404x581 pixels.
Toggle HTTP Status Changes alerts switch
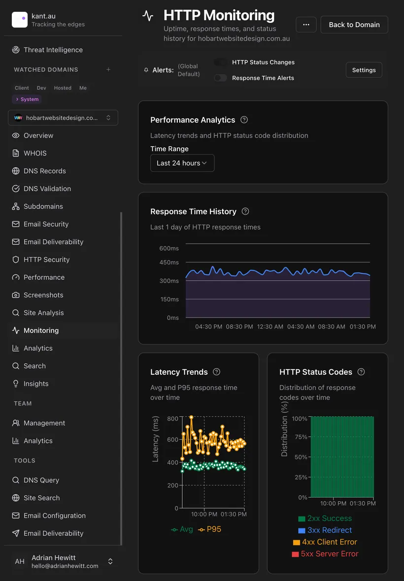tap(221, 62)
